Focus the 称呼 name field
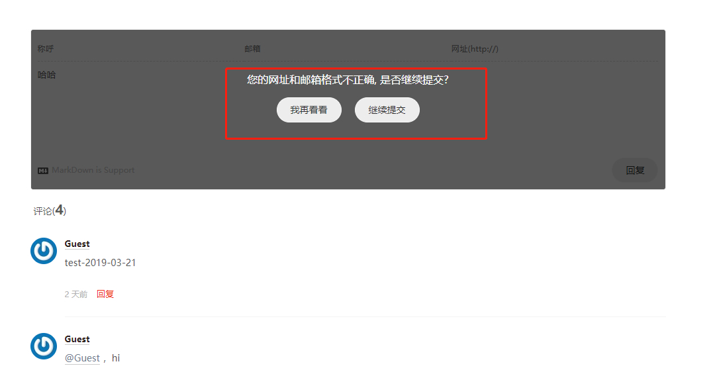 click(x=137, y=49)
